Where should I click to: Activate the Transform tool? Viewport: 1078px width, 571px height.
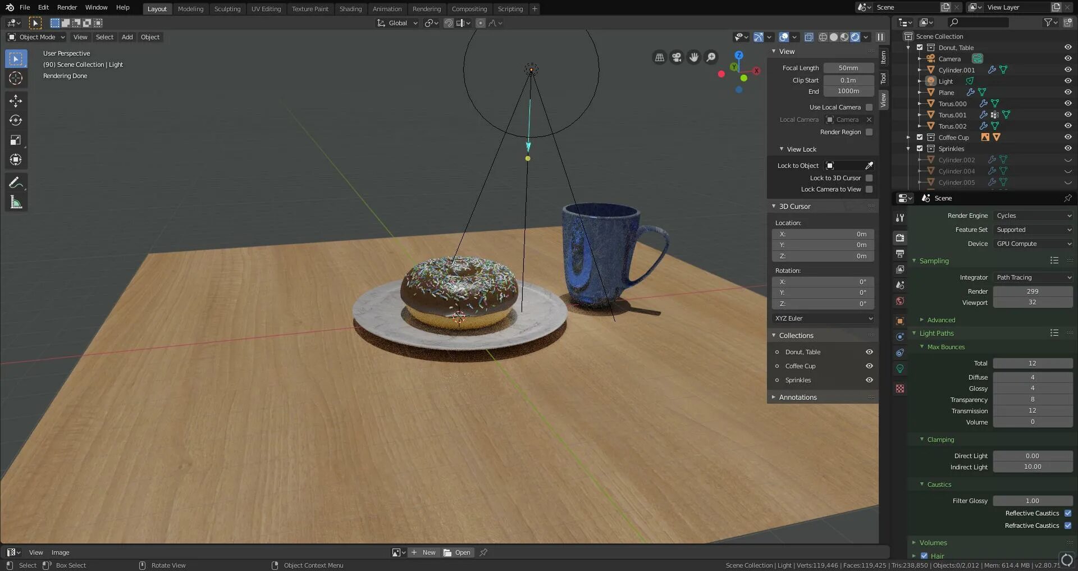click(x=16, y=160)
